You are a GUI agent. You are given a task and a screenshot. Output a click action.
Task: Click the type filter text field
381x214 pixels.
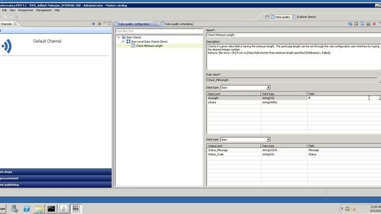click(159, 31)
